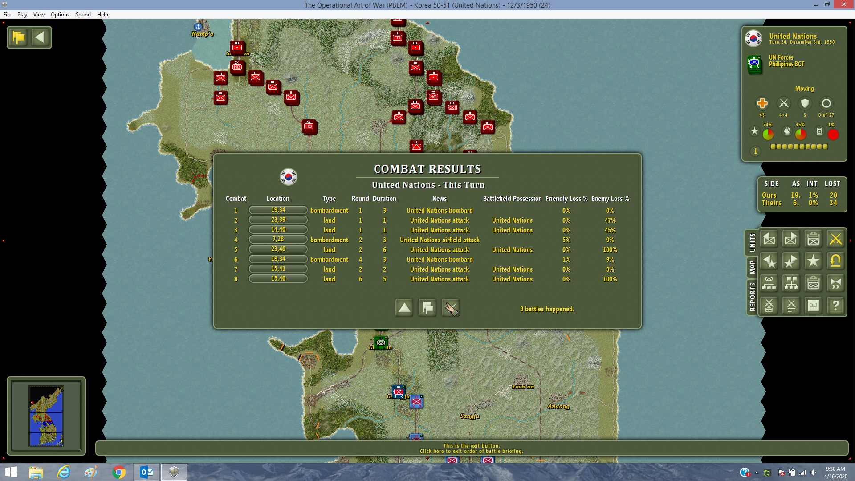
Task: Click the white circle movement icon
Action: coord(826,103)
